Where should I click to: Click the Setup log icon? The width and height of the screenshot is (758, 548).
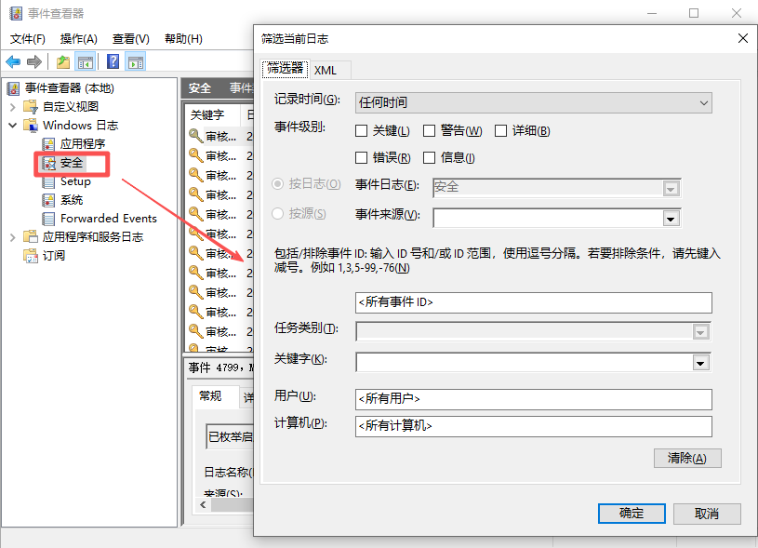click(48, 181)
